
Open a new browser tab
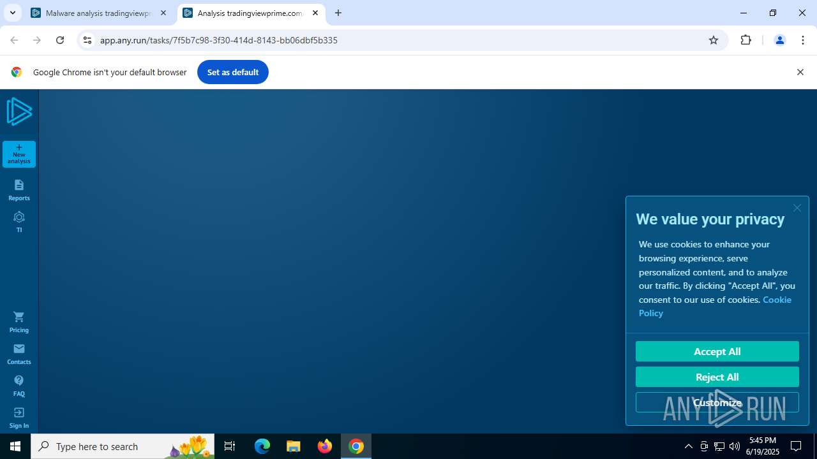(x=338, y=13)
